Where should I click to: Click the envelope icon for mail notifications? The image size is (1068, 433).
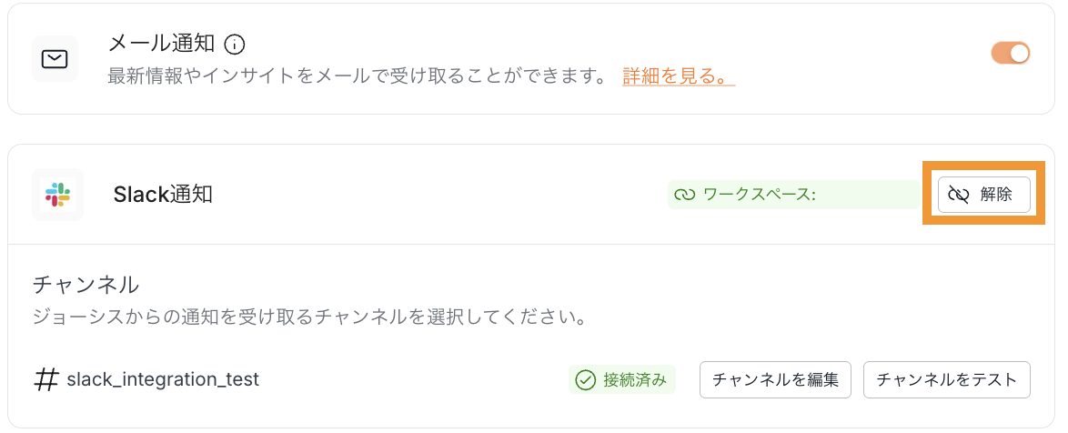point(55,59)
